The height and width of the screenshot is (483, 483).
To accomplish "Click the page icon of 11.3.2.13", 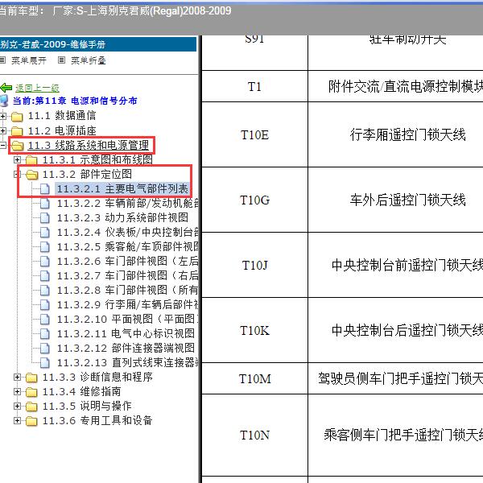I will tap(45, 362).
